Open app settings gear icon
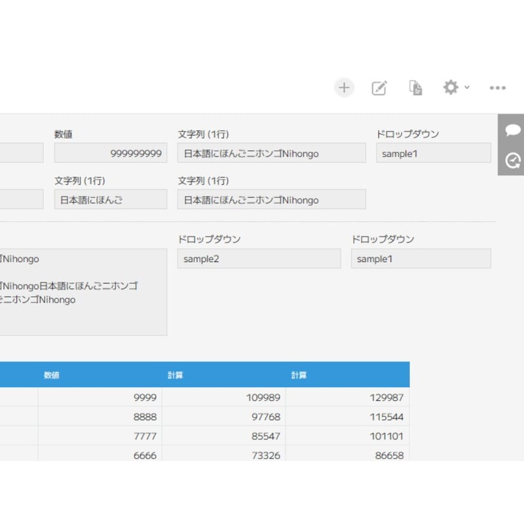The image size is (524, 524). (x=451, y=87)
